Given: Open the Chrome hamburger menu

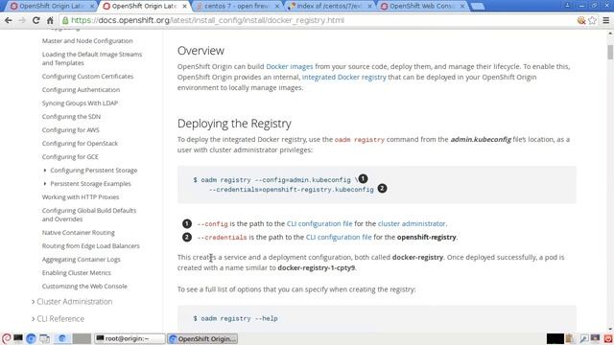Looking at the screenshot, I should coord(605,20).
